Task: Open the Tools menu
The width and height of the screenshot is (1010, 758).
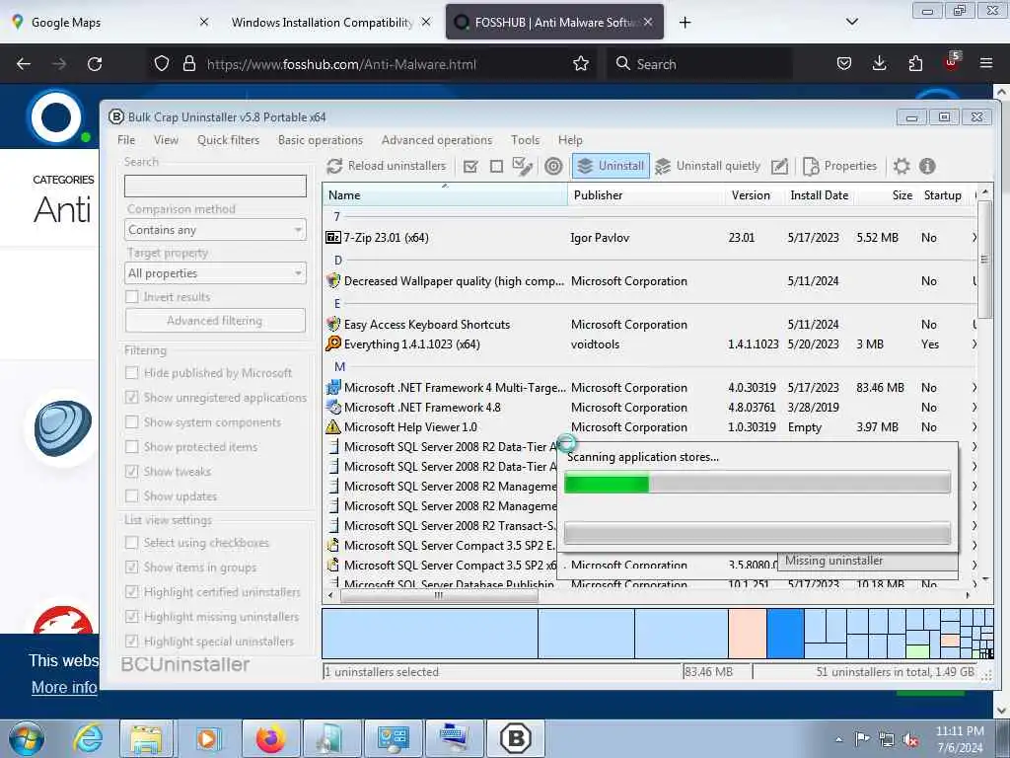Action: [525, 140]
